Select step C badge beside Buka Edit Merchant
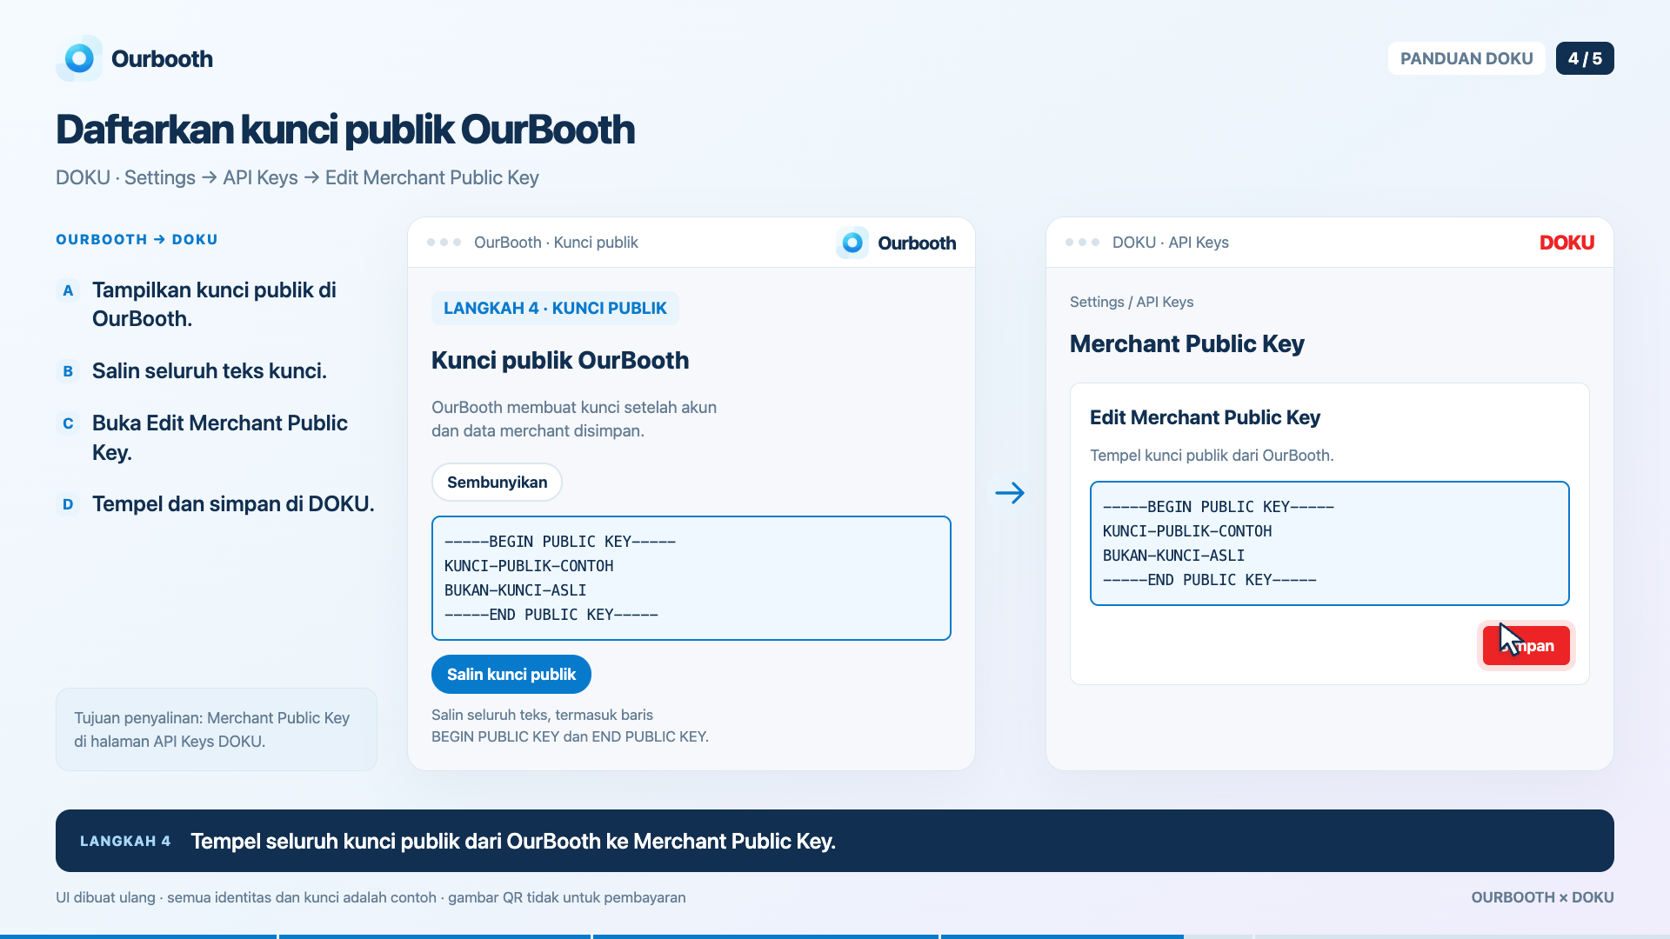This screenshot has width=1670, height=939. [68, 423]
